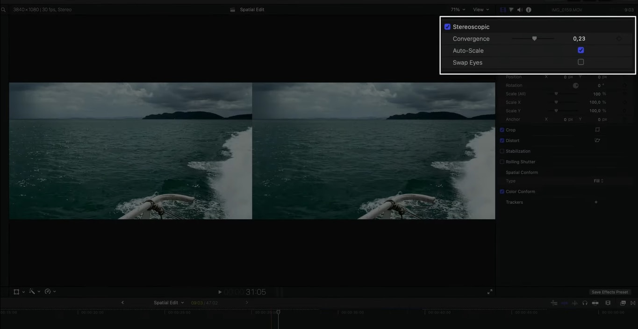Click the Save Effects Preset button

[x=610, y=292]
